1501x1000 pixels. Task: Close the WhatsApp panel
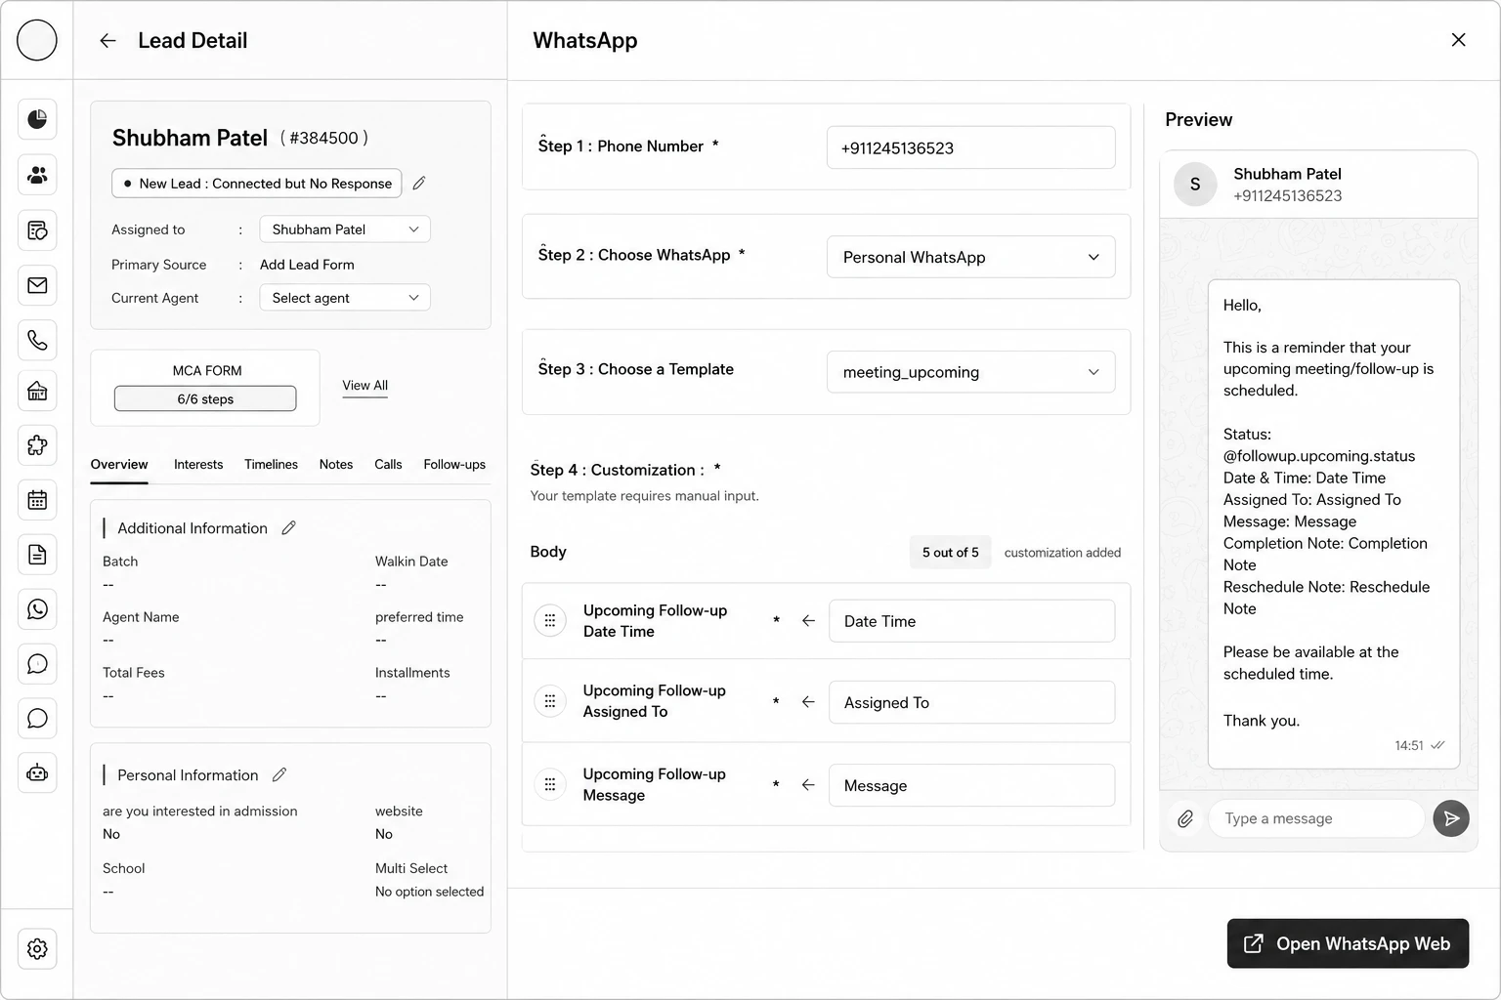tap(1458, 40)
